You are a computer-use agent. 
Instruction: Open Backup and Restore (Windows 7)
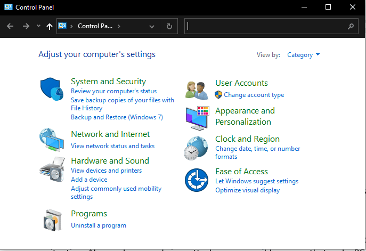click(117, 117)
